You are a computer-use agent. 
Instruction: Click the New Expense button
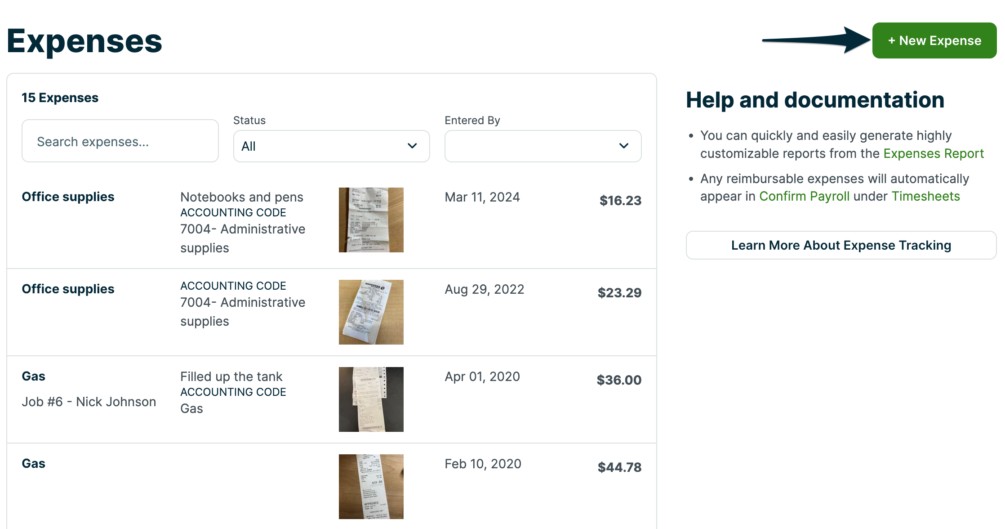coord(934,40)
